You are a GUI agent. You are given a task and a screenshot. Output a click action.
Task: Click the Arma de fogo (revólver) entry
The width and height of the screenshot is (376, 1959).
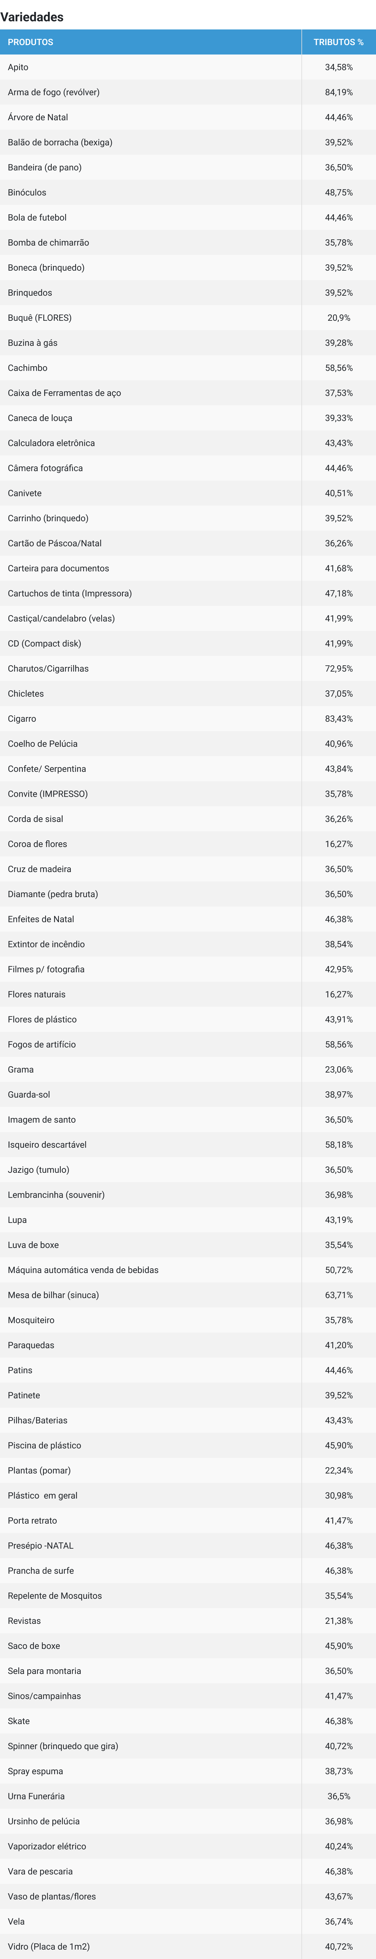click(x=53, y=92)
